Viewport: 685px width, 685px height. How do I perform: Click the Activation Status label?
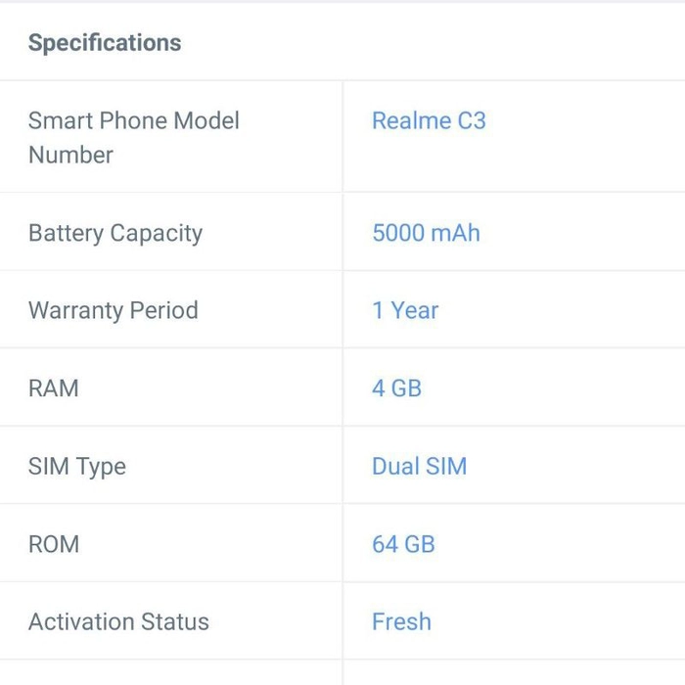point(118,621)
